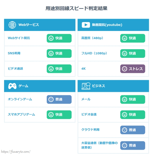Click the globe icon in Webサービス header
Screen dimensions: 152x155
click(x=12, y=25)
